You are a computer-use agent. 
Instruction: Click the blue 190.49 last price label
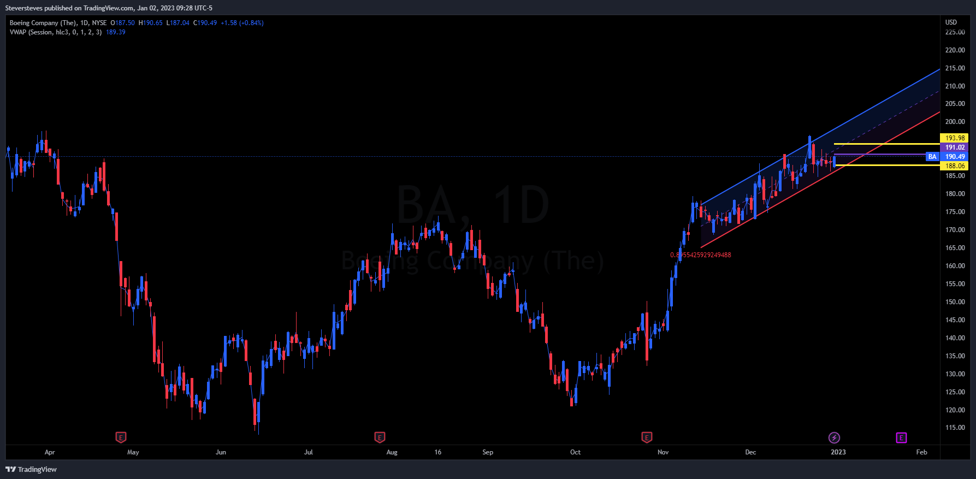(x=954, y=157)
